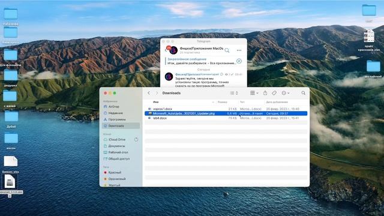Go back in Finder window
This screenshot has width=384, height=216.
click(x=149, y=93)
